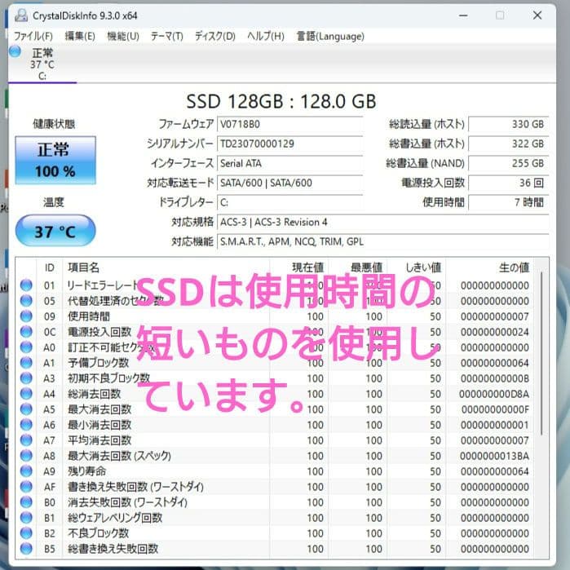570x570 pixels.
Task: Click the status icon of row B0
Action: tap(26, 502)
